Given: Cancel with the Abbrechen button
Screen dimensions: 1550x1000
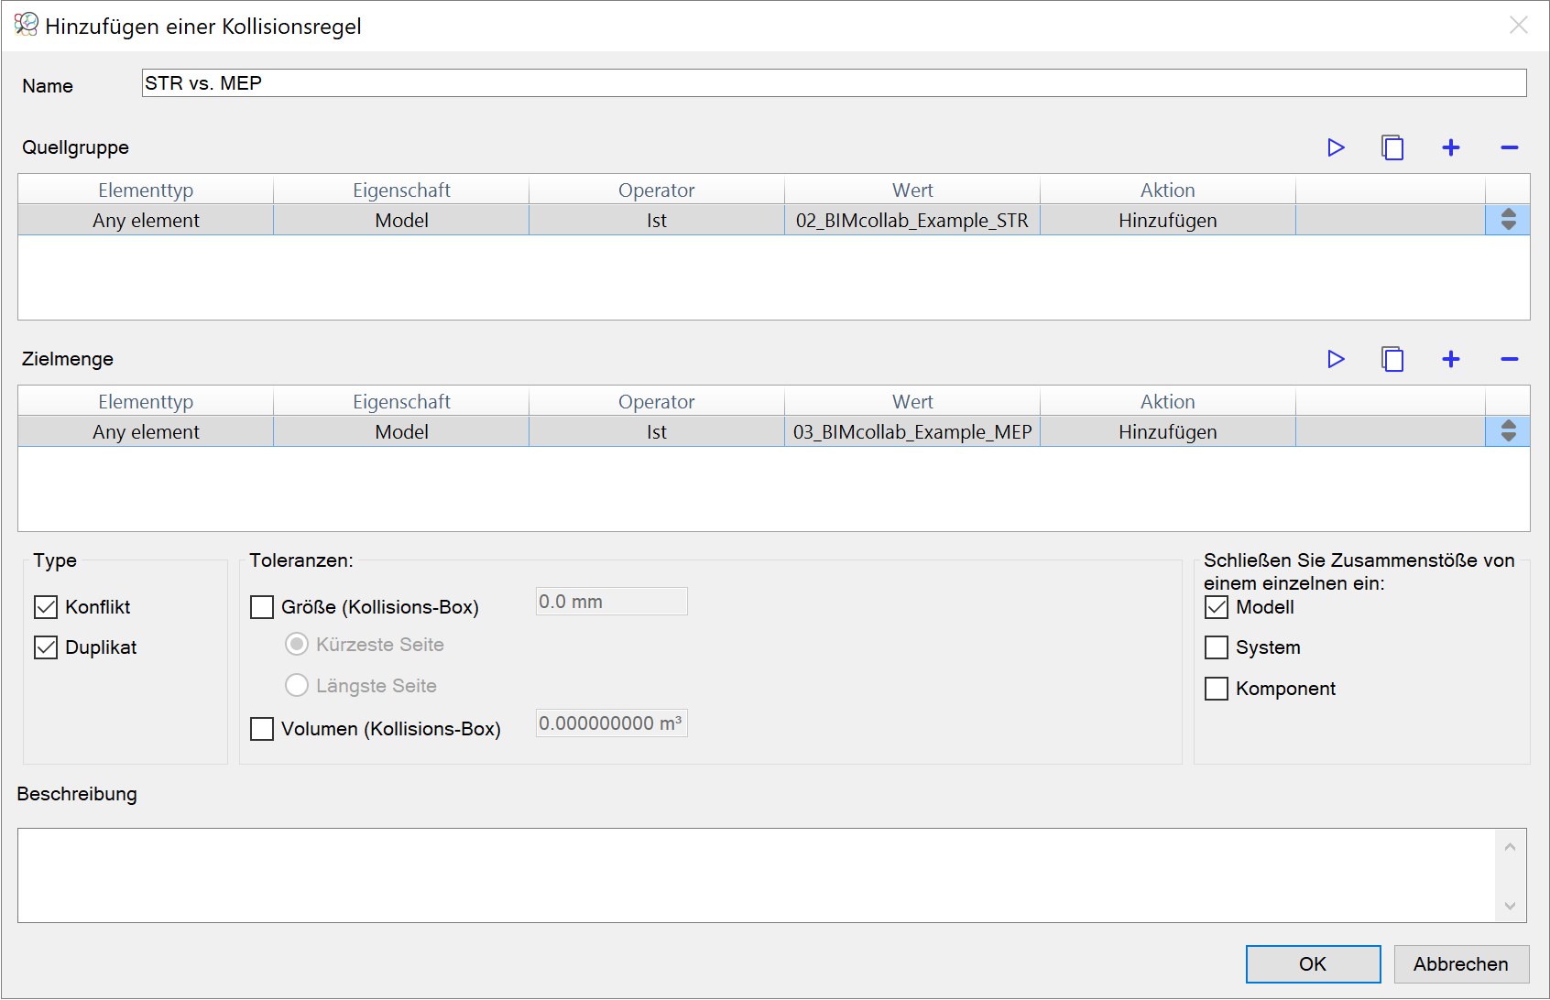Looking at the screenshot, I should click(x=1460, y=964).
